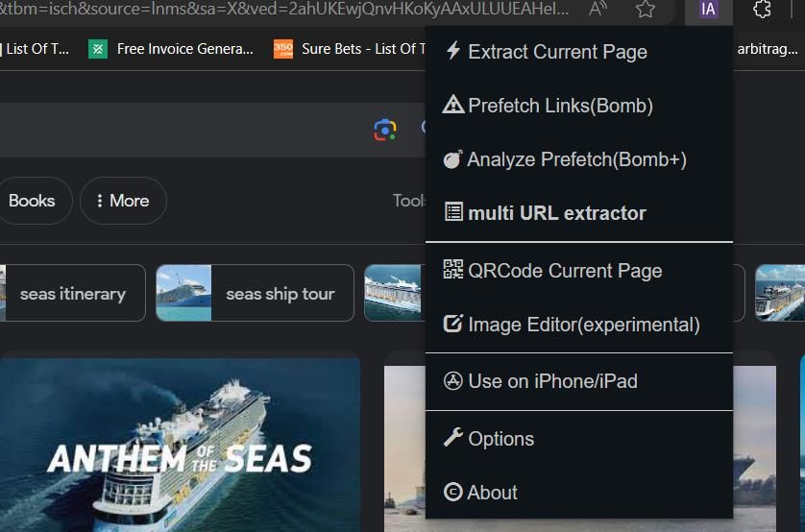Open the multi URL extractor entry
The height and width of the screenshot is (532, 805).
556,213
